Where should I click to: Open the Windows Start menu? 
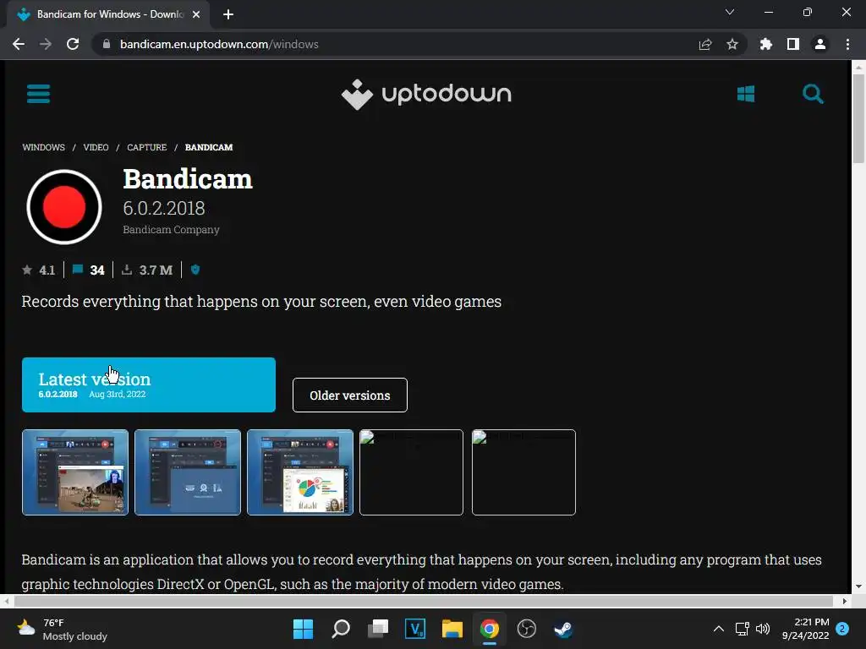point(303,629)
